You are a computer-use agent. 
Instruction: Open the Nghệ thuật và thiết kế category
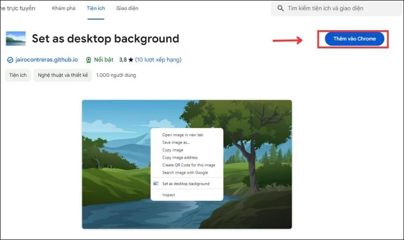click(63, 75)
